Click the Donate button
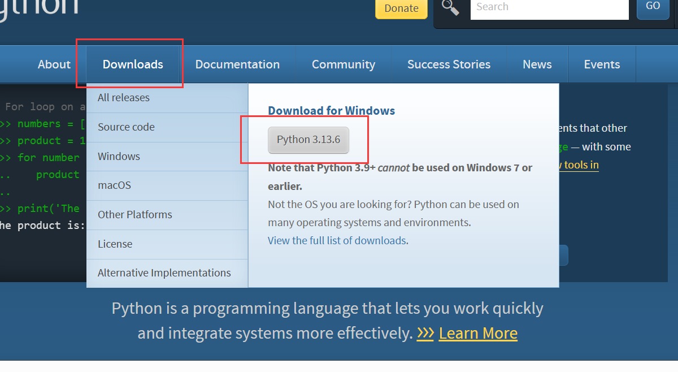The height and width of the screenshot is (372, 678). coord(402,8)
